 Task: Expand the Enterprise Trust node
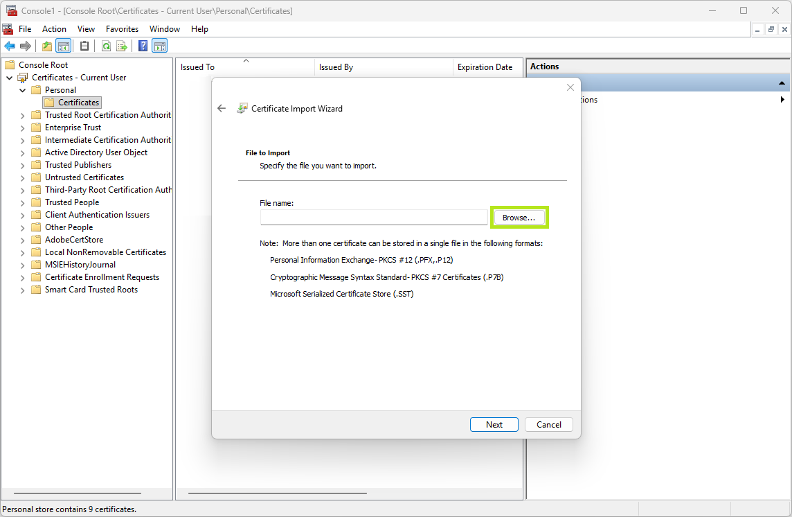tap(22, 128)
